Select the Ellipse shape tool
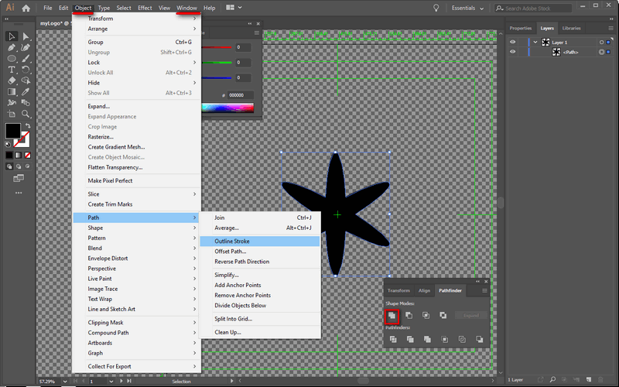This screenshot has height=387, width=619. pyautogui.click(x=12, y=58)
